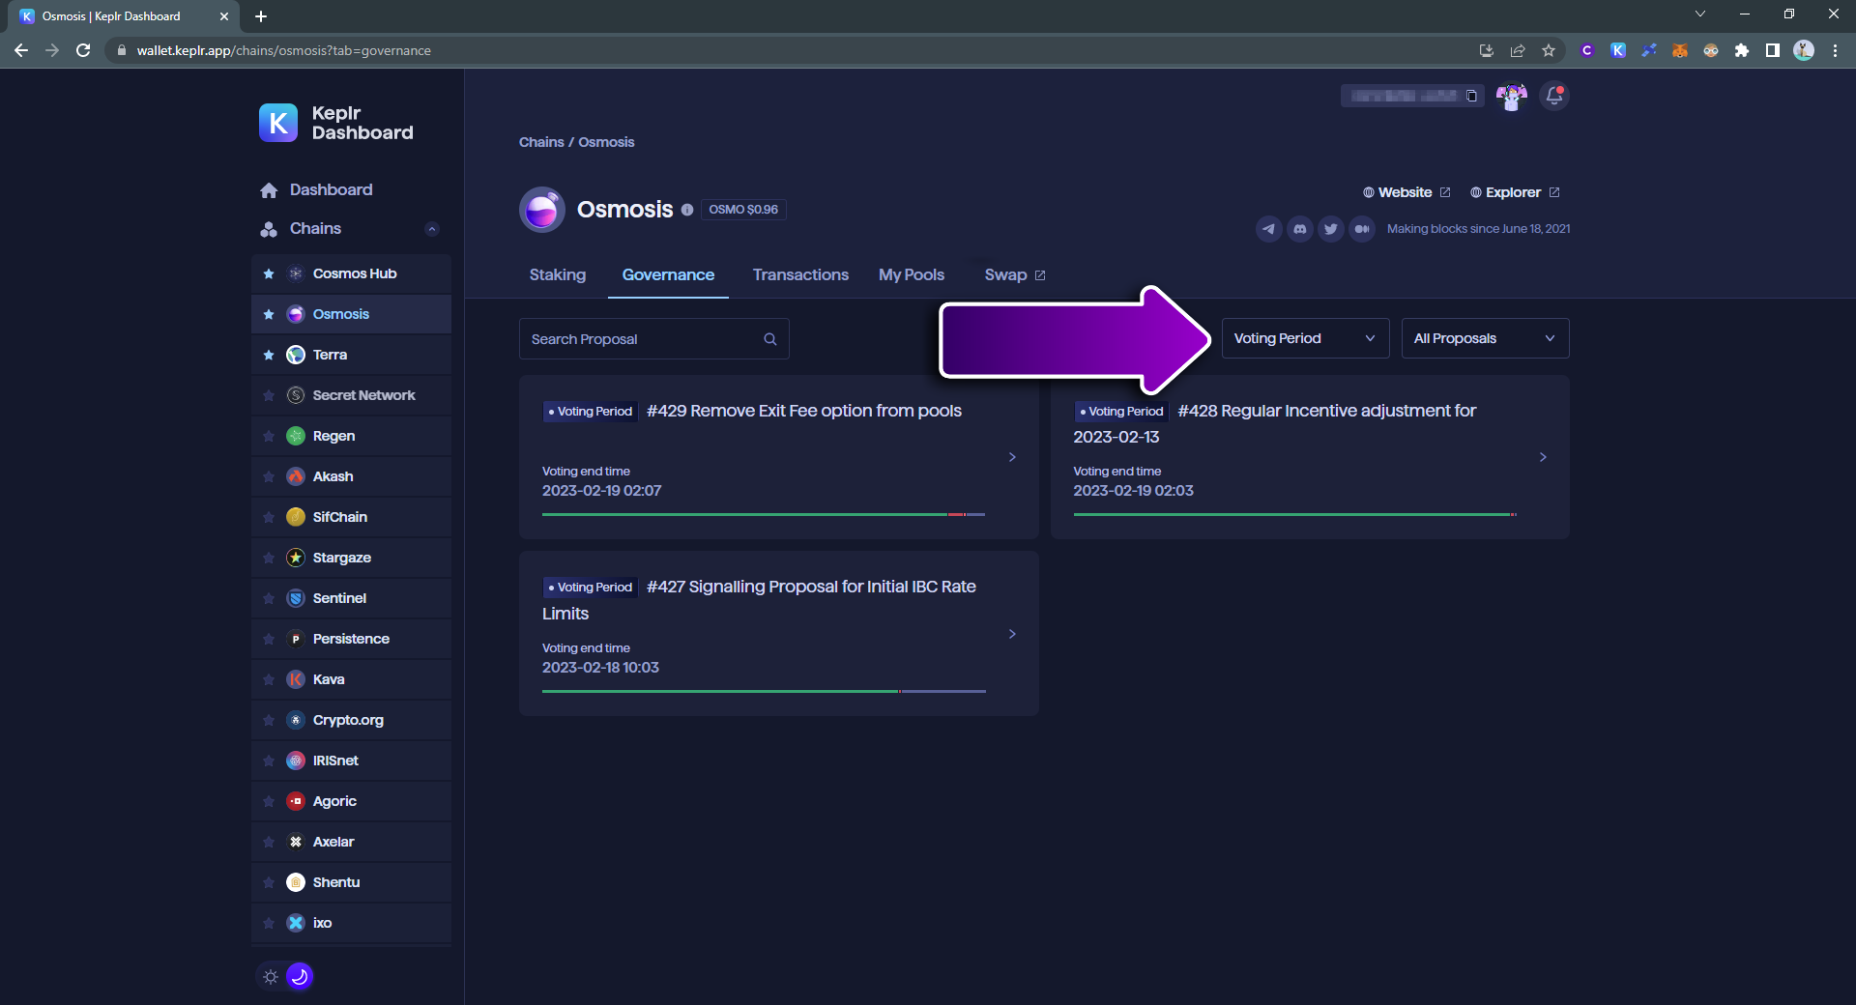Screen dimensions: 1856x1005
Task: Click the Axelar chain icon
Action: (x=296, y=842)
